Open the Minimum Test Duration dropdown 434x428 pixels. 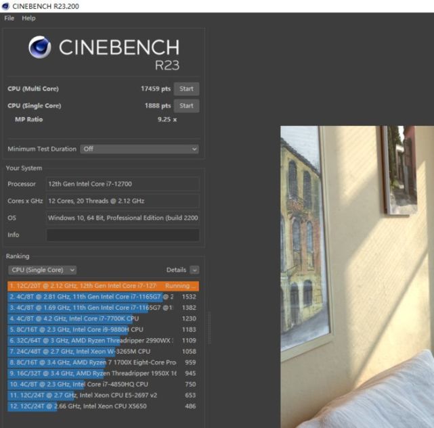(139, 149)
